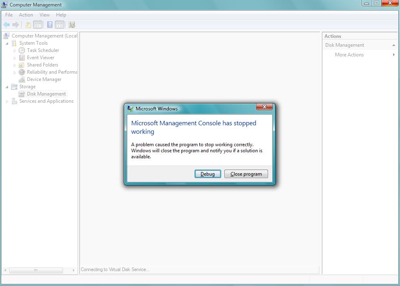Click the Services and Applications icon
The width and height of the screenshot is (400, 286).
[14, 101]
